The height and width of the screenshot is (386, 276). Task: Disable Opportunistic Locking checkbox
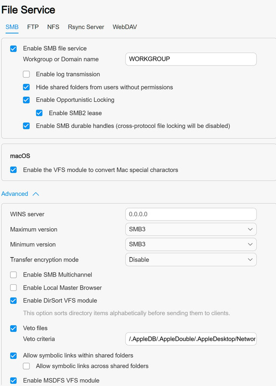(27, 100)
